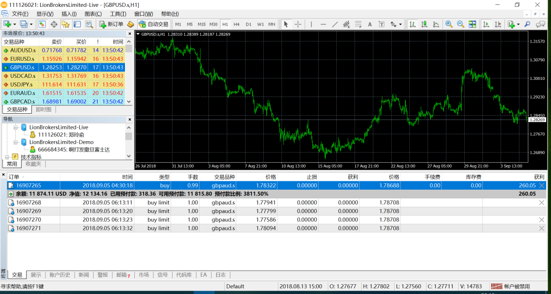Open the tile windows grid icon
The width and height of the screenshot is (551, 294).
click(472, 24)
